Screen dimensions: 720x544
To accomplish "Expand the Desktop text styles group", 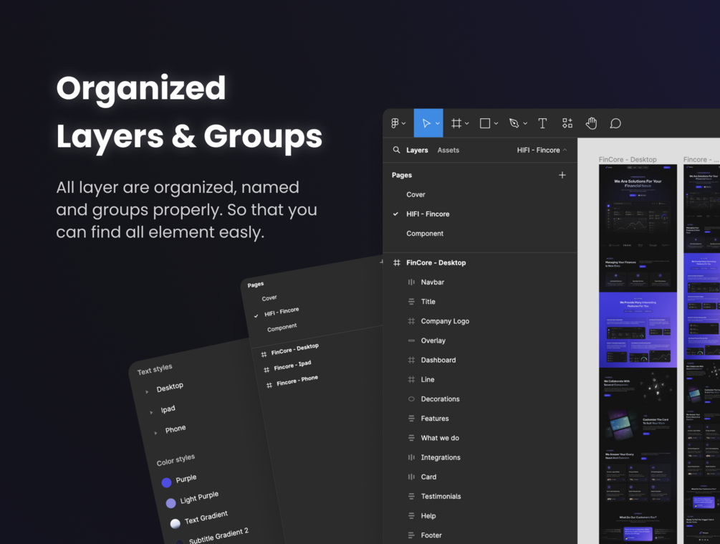I will click(147, 392).
